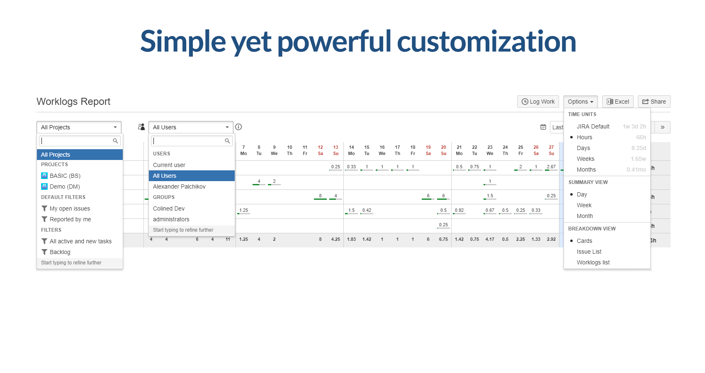The height and width of the screenshot is (373, 705).
Task: Click the Share button
Action: click(x=654, y=102)
